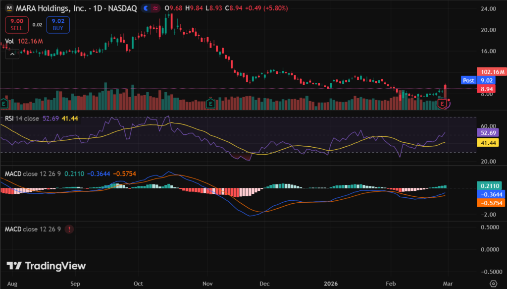Screen dimensions: 507x289
Task: Click the leftmost earnings E marker
Action: (4, 104)
